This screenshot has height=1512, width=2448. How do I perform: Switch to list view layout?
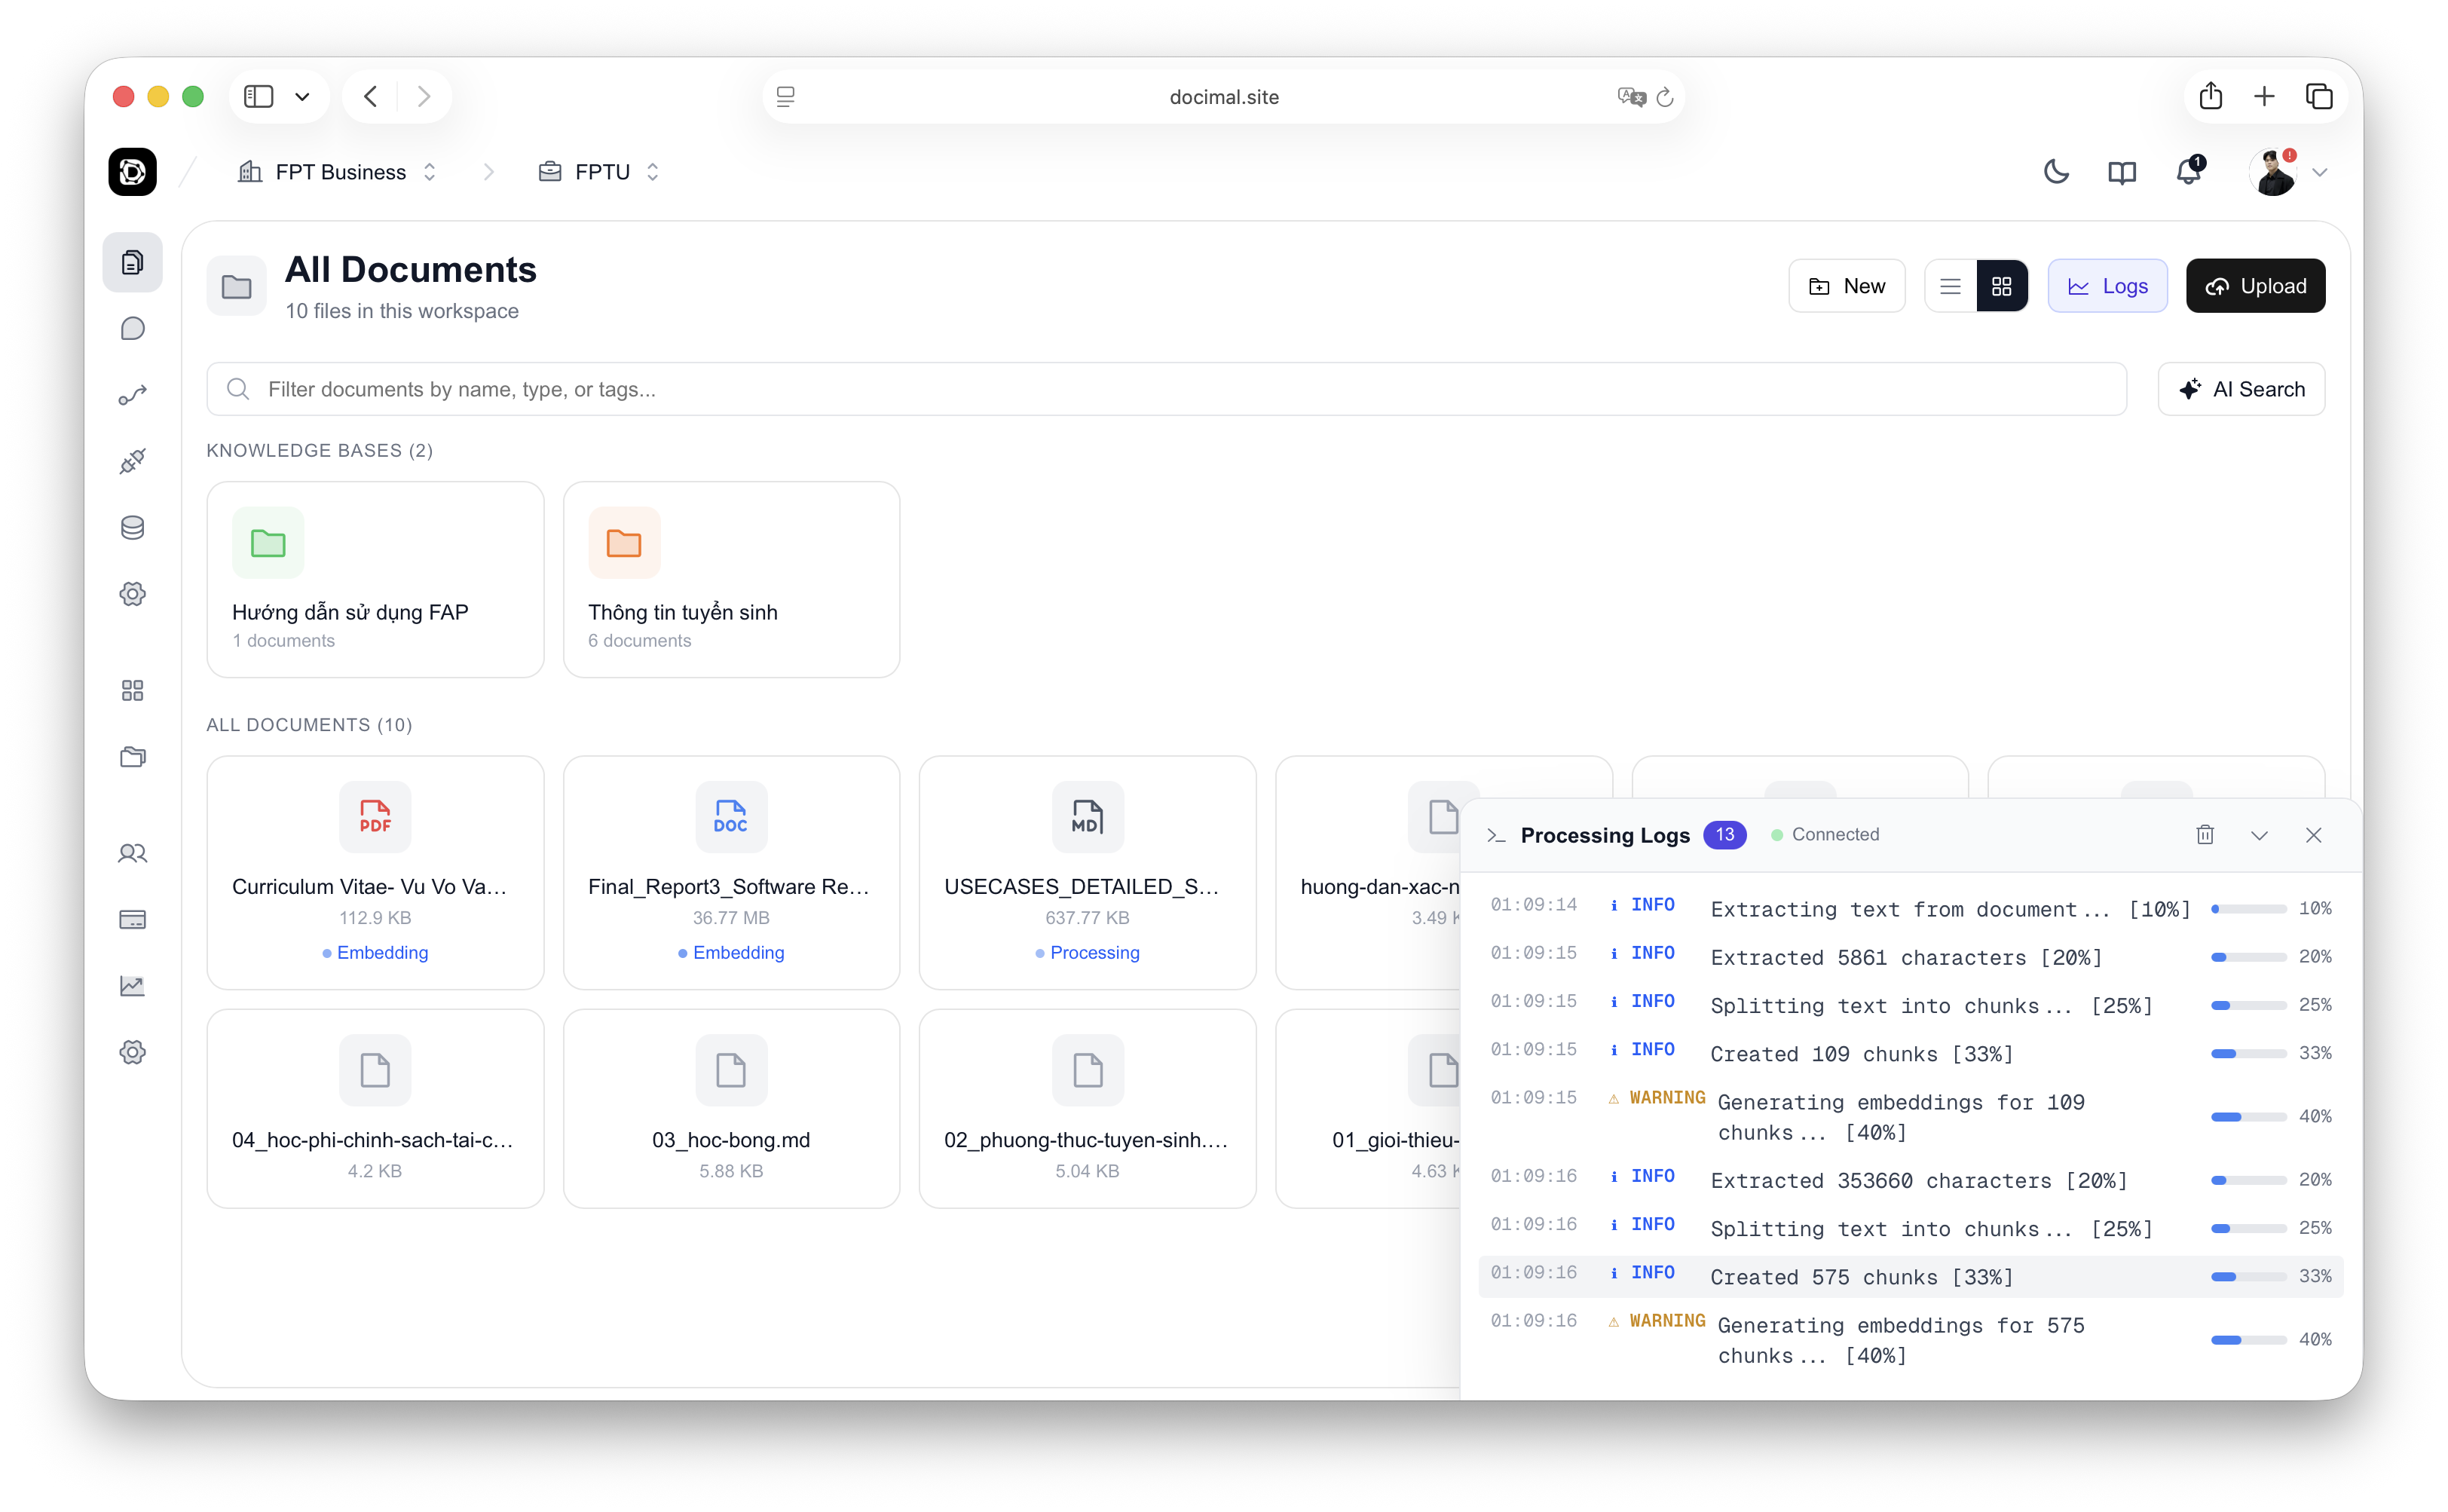pyautogui.click(x=1950, y=287)
